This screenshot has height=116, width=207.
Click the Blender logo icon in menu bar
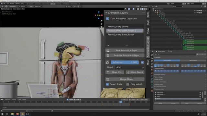click(x=2, y=4)
